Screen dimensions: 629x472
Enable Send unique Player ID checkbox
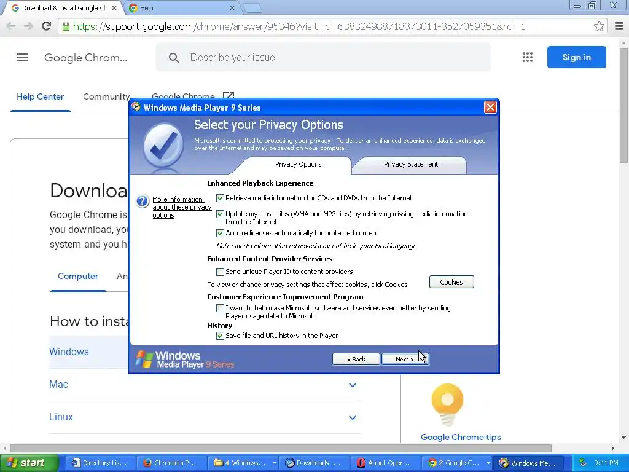(x=220, y=272)
